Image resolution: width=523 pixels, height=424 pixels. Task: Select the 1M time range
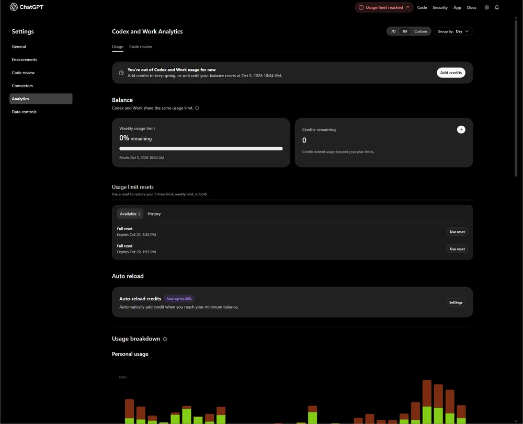[405, 31]
